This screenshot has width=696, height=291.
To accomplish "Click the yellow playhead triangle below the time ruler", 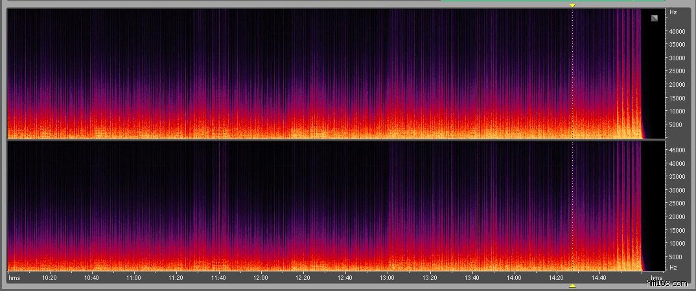I will pyautogui.click(x=572, y=285).
